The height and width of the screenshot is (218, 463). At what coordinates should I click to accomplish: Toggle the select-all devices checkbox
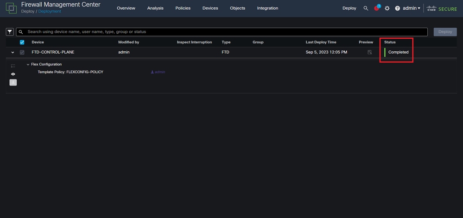pyautogui.click(x=22, y=42)
